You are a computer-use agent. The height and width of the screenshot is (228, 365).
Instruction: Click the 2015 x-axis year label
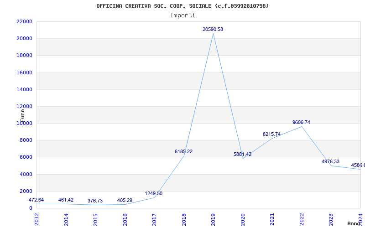coord(95,219)
